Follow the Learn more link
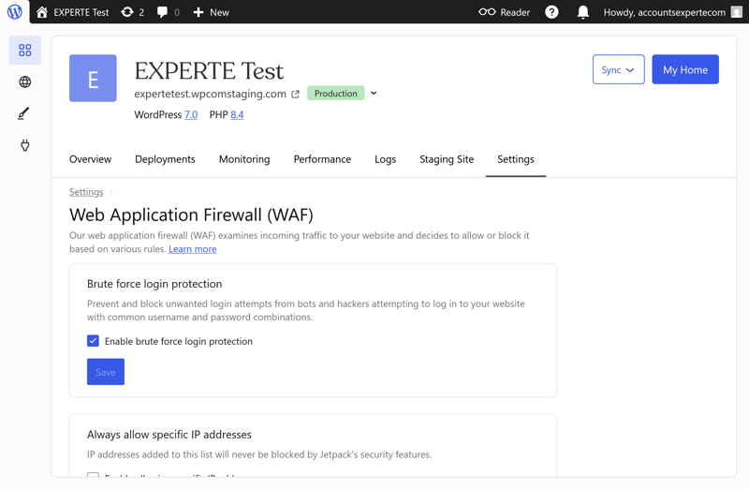Image resolution: width=749 pixels, height=489 pixels. click(193, 249)
